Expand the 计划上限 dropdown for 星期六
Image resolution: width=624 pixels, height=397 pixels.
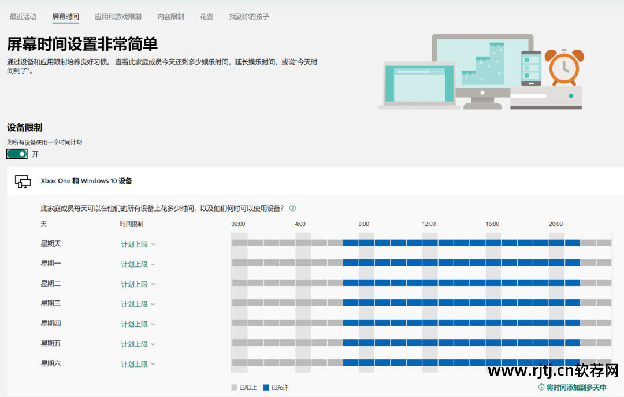(x=137, y=363)
